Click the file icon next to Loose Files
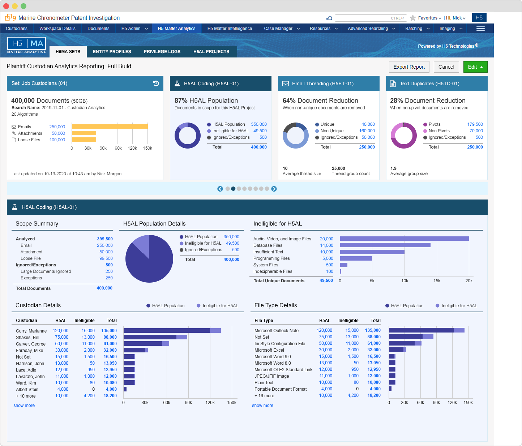Screen dimensions: 522x446 (x=14, y=140)
